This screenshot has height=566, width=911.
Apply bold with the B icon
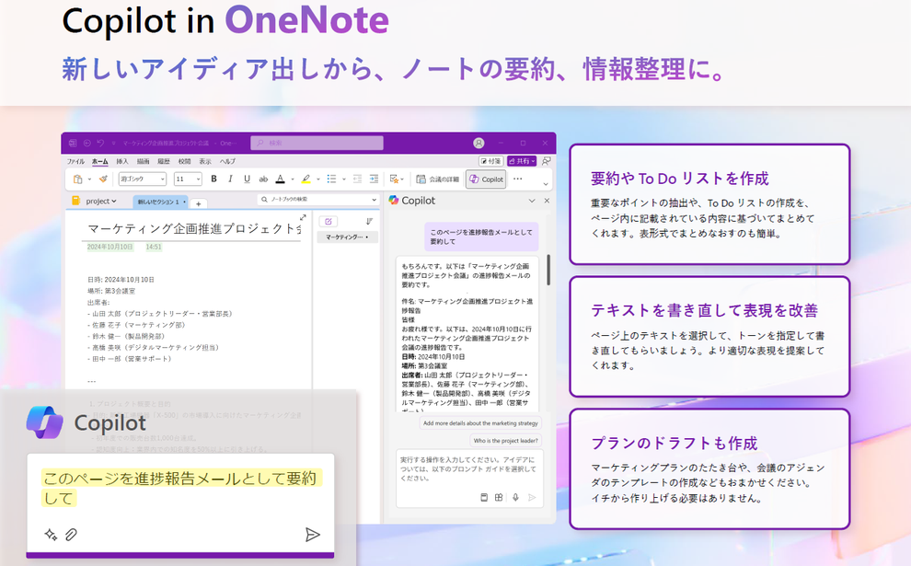pyautogui.click(x=213, y=179)
